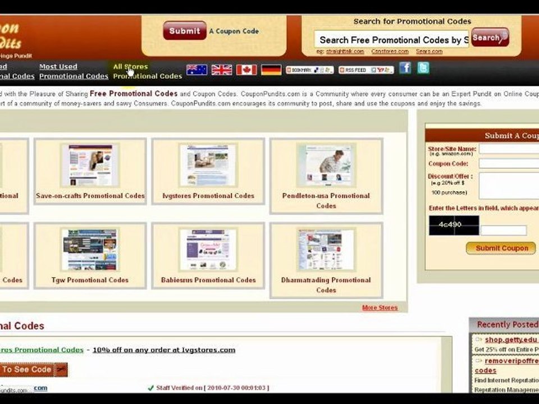Open the Sears.com example link
The height and width of the screenshot is (404, 539).
click(429, 52)
